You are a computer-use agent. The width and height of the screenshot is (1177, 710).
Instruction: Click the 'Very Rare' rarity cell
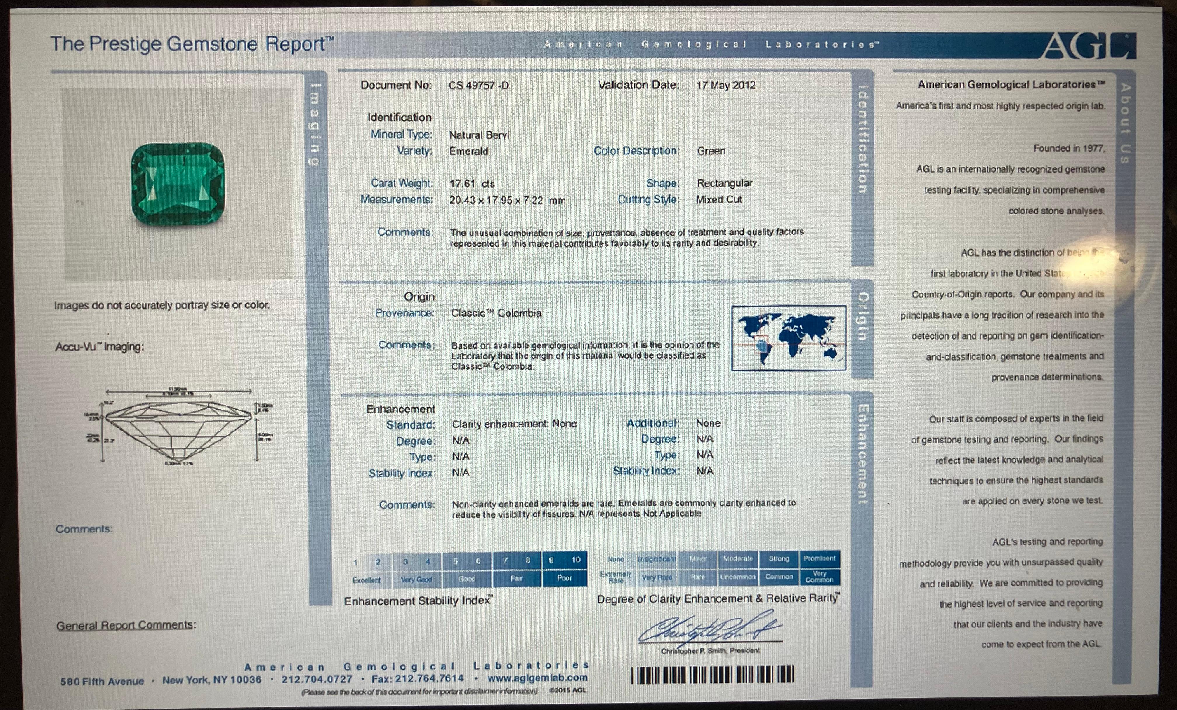point(657,577)
